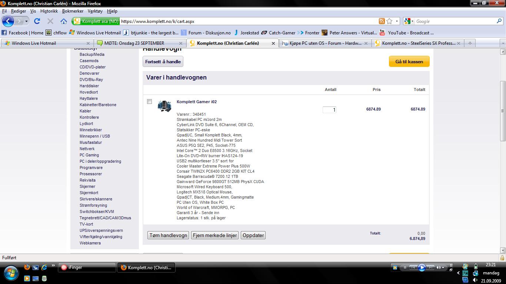This screenshot has width=506, height=284.
Task: Switch to the Windows Live Hotmail tab
Action: (47, 43)
